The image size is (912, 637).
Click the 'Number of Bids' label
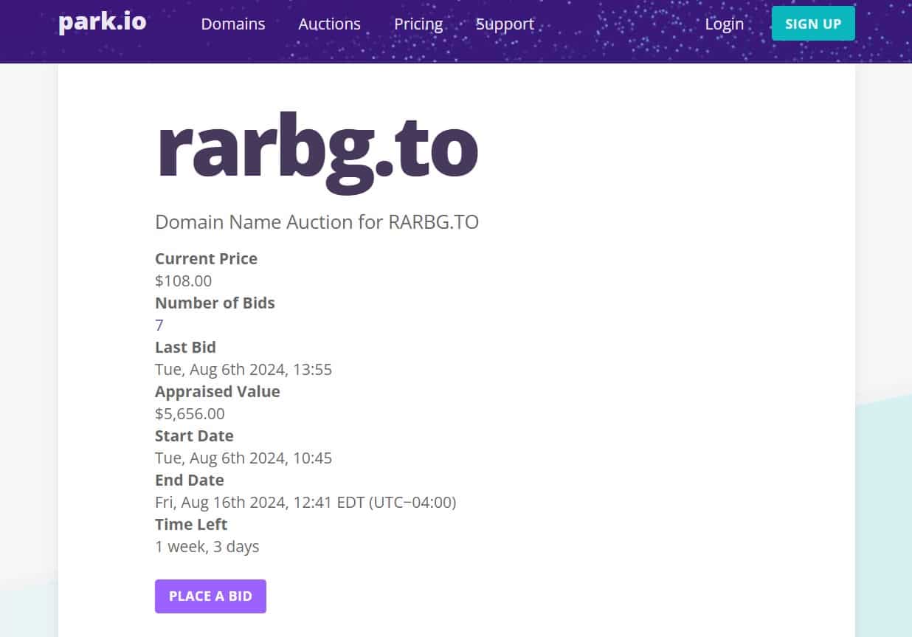(215, 303)
